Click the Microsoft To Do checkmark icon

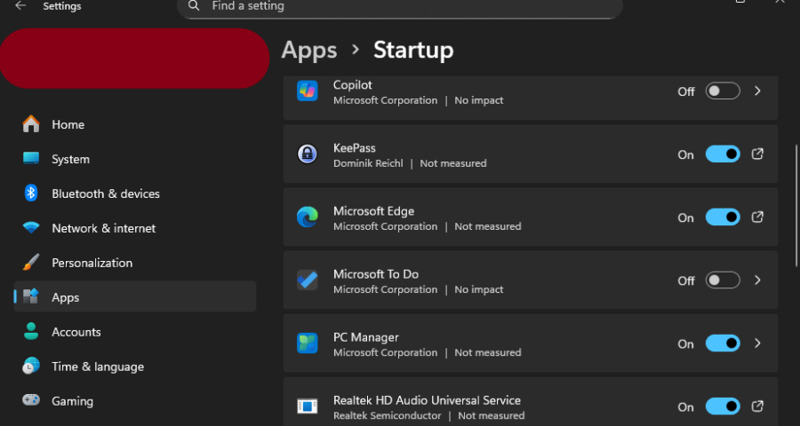(308, 280)
